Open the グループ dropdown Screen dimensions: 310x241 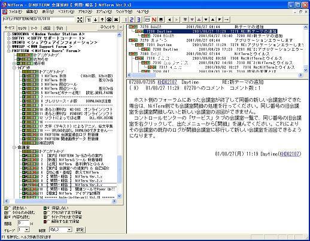[27, 230]
